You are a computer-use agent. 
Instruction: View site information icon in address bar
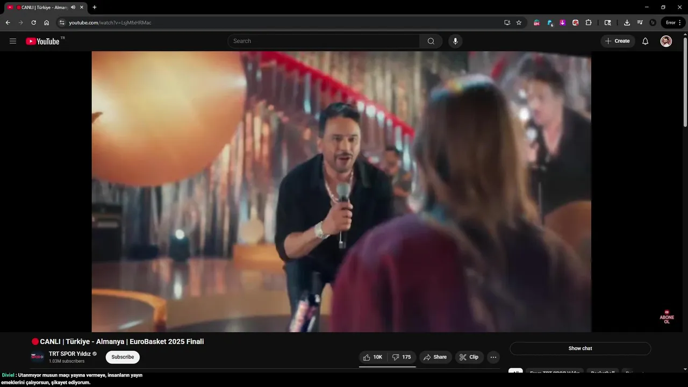point(62,23)
